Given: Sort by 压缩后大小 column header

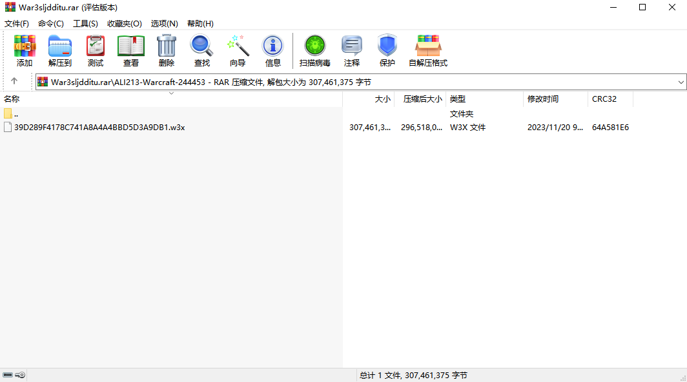Looking at the screenshot, I should point(420,99).
